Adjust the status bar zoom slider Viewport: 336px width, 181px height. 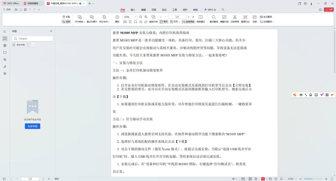click(313, 179)
